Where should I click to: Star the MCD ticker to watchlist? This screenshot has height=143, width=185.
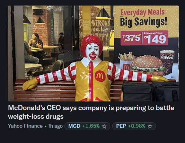(104, 126)
